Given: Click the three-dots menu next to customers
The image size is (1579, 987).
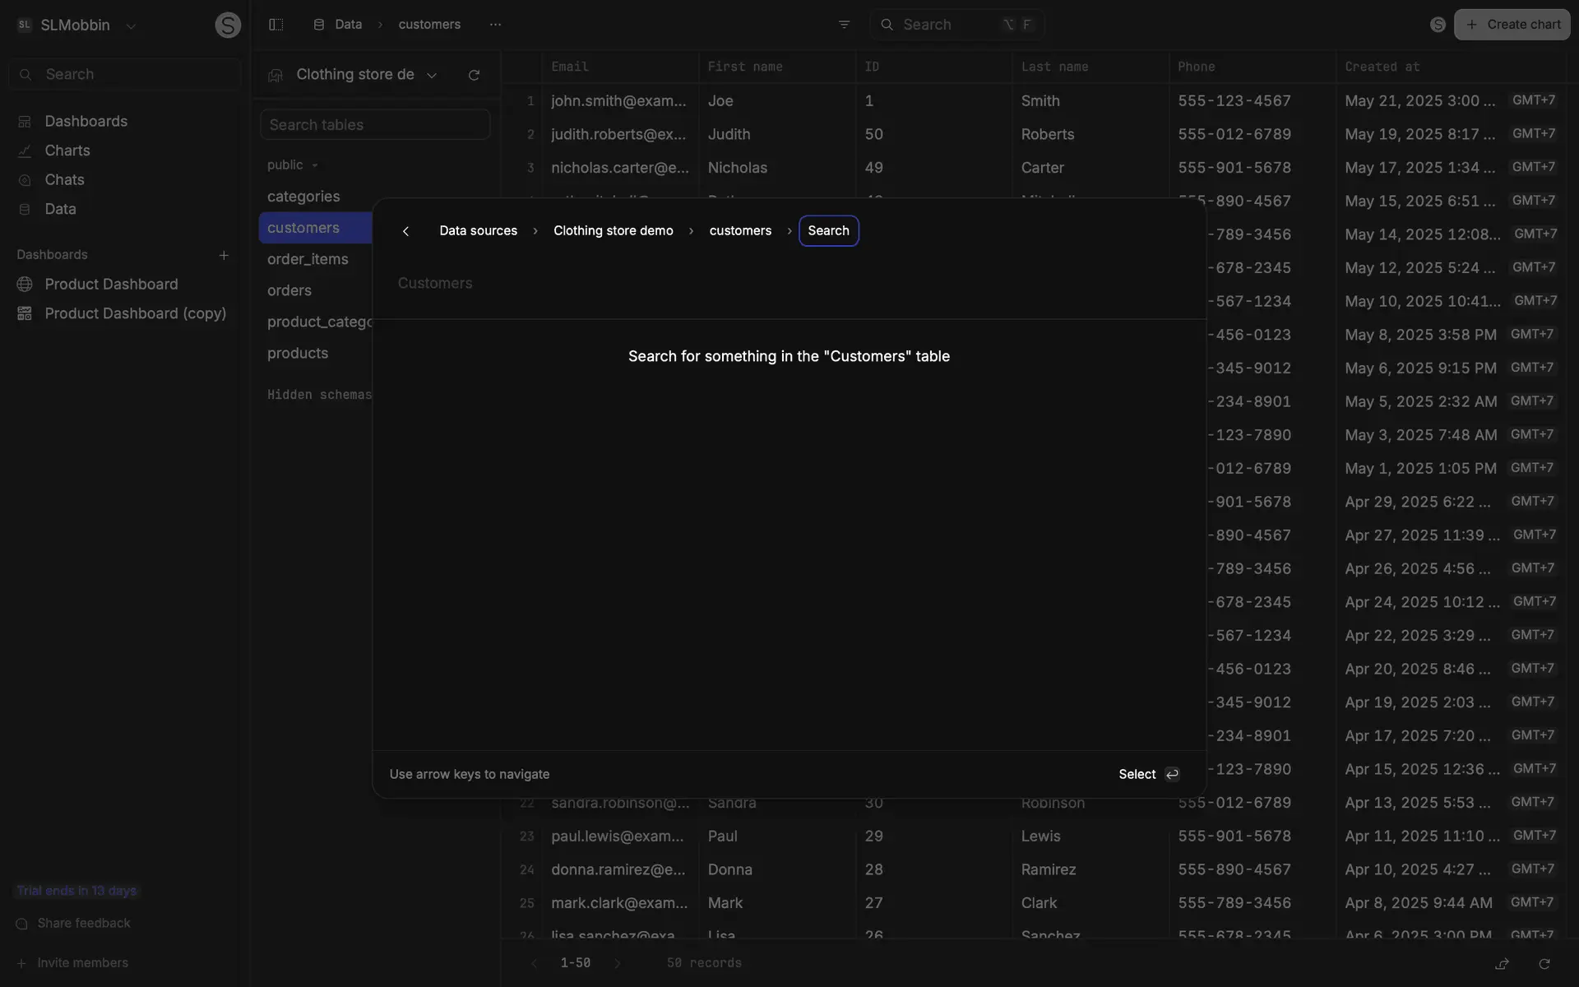Looking at the screenshot, I should (x=495, y=25).
